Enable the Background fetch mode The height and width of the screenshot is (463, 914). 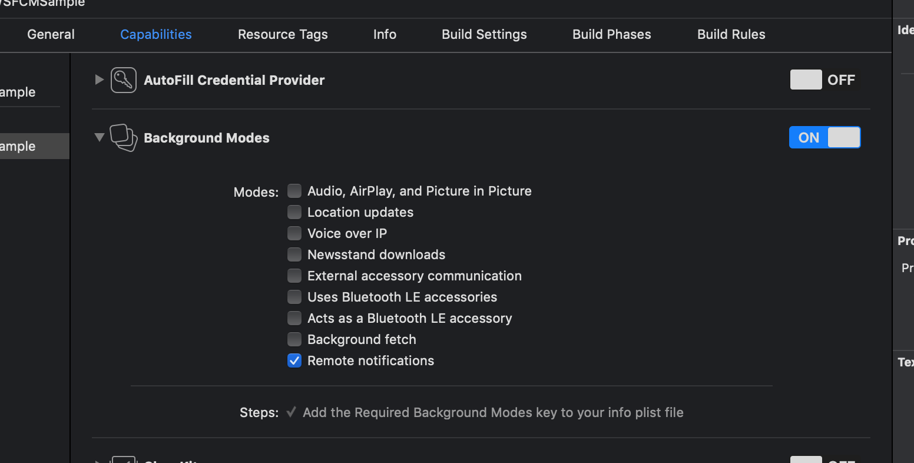click(x=294, y=339)
